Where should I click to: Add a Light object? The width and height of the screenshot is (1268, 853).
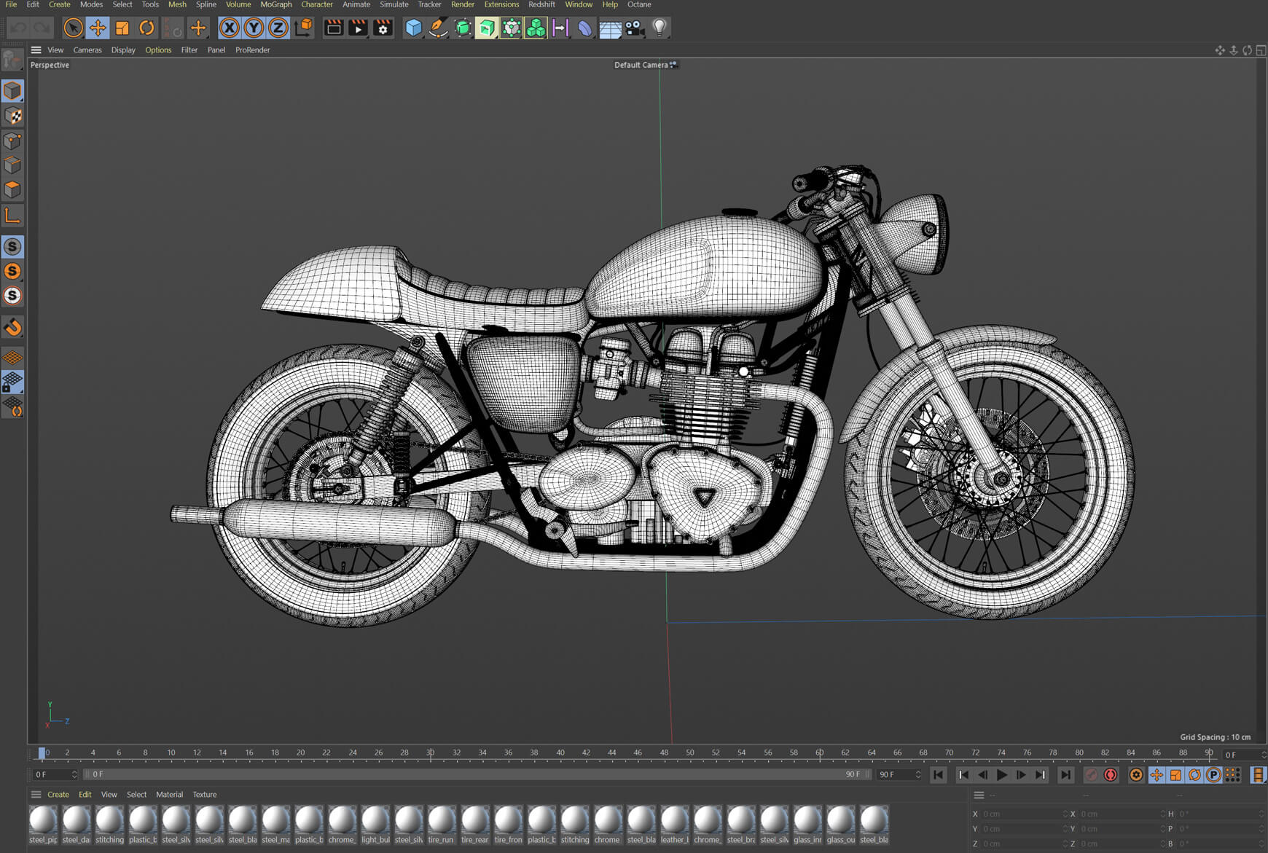click(660, 28)
